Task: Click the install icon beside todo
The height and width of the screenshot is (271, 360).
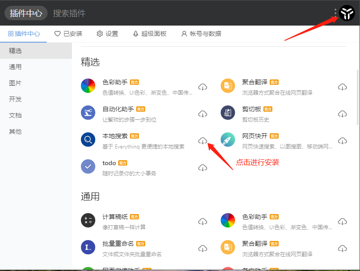Action: click(203, 168)
